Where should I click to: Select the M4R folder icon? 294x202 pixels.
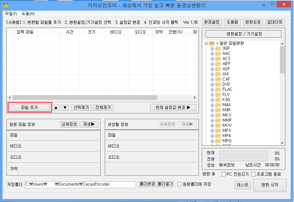pos(218,110)
